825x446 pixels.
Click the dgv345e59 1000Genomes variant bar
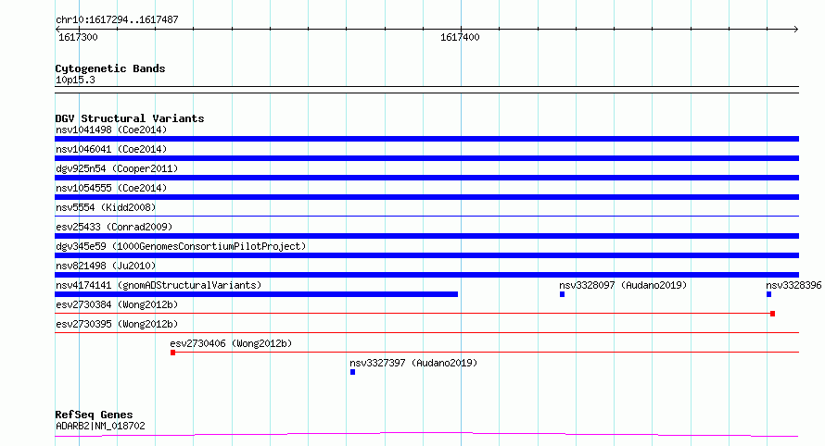point(426,255)
